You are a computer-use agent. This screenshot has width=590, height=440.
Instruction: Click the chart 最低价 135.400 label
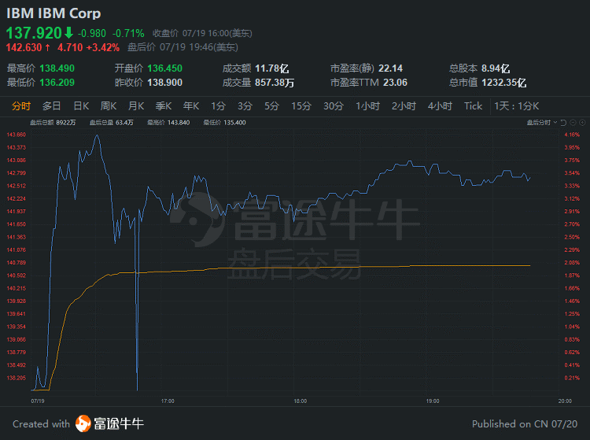[x=225, y=123]
